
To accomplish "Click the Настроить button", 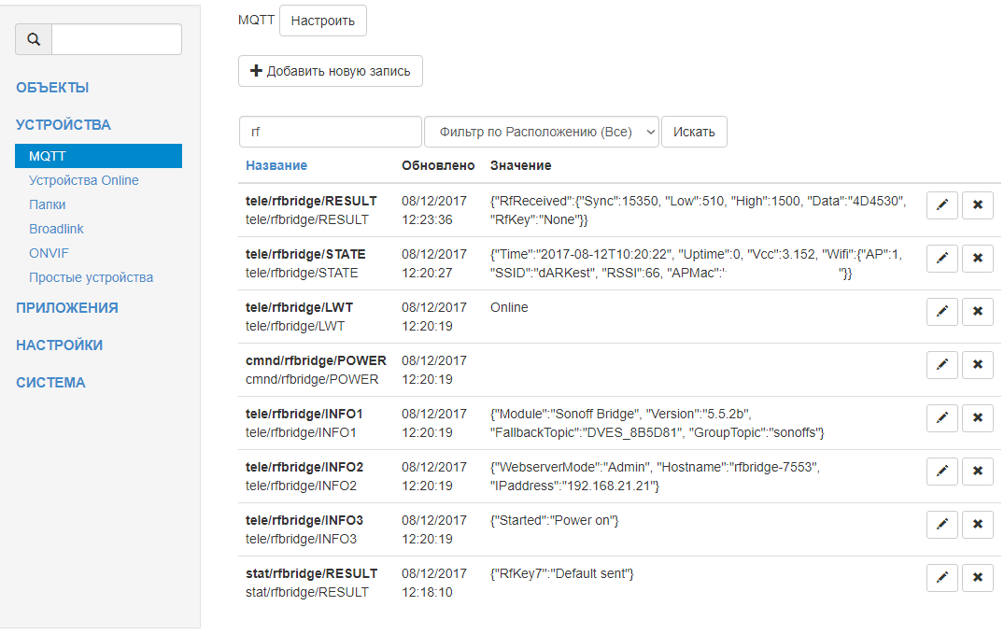I will pos(323,21).
